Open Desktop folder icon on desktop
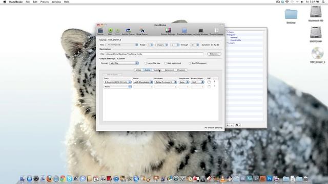The image size is (328, 184). pos(291,16)
